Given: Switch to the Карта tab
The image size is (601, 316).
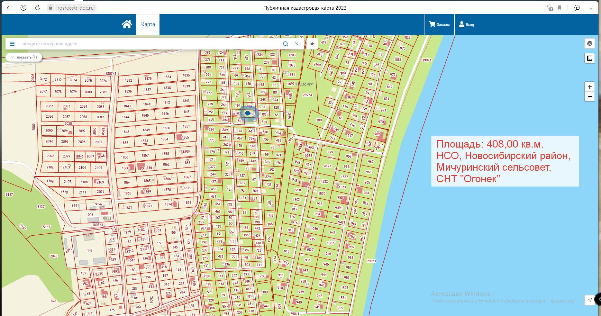Looking at the screenshot, I should coord(148,24).
